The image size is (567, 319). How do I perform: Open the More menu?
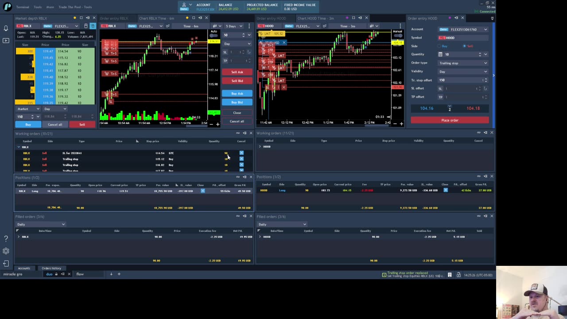tap(50, 7)
